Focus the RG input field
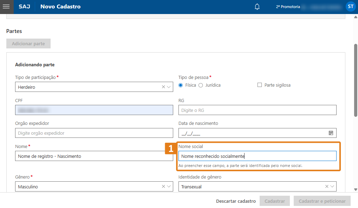The width and height of the screenshot is (358, 208). coord(257,110)
